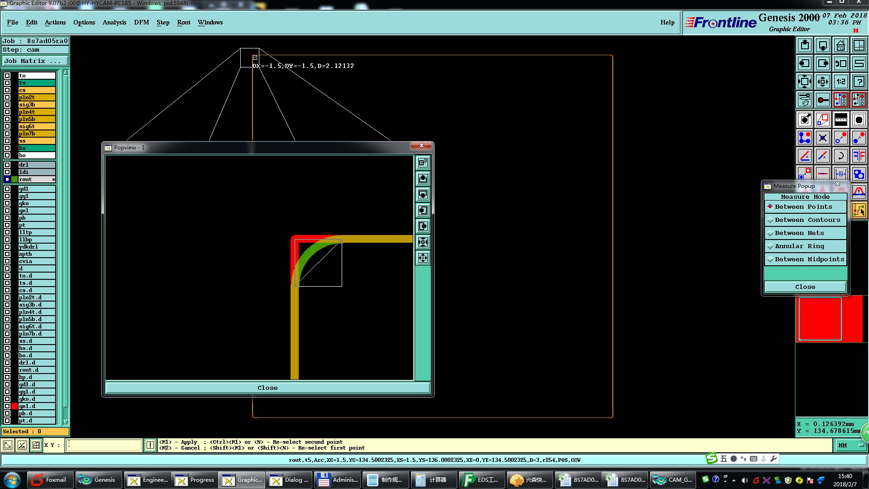The image size is (869, 489).
Task: Open the Analysis menu
Action: pyautogui.click(x=114, y=22)
